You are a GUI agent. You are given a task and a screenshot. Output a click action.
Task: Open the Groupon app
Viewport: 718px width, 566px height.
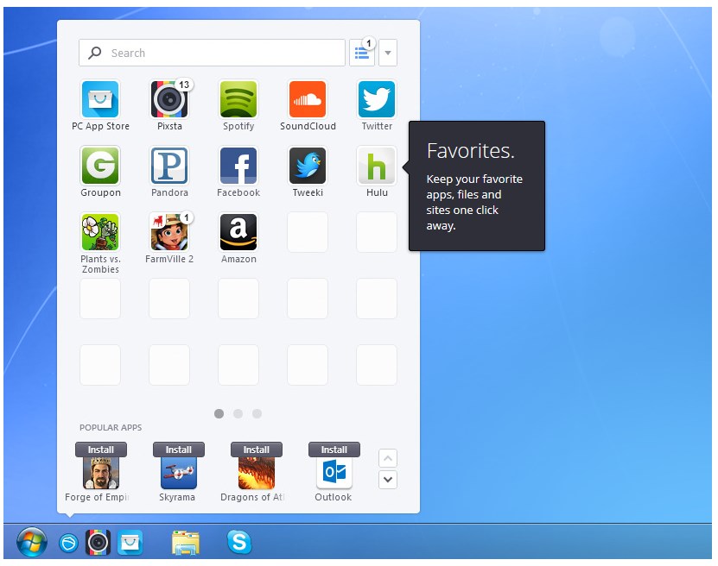coord(100,166)
